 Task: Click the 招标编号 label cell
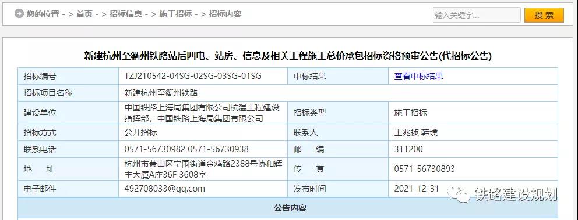68,77
